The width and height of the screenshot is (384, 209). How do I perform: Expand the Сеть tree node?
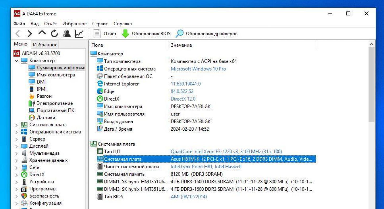(17, 167)
